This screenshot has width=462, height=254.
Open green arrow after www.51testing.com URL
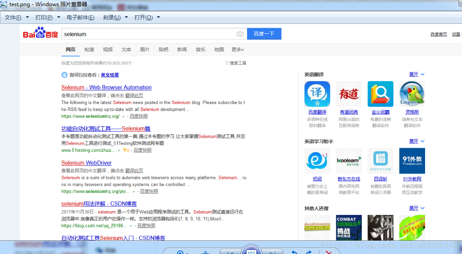pos(119,150)
